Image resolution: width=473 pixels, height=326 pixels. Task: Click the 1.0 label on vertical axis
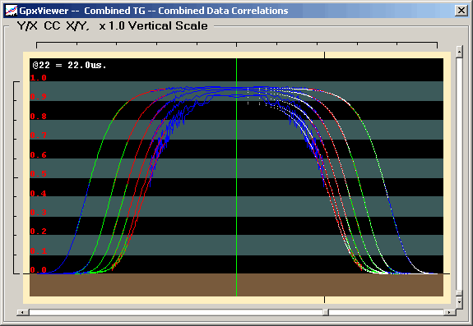39,78
